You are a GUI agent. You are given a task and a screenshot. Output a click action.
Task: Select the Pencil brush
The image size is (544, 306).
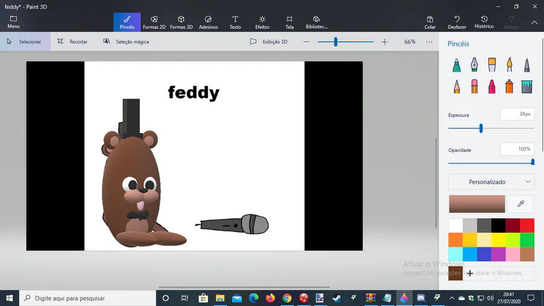click(x=456, y=86)
